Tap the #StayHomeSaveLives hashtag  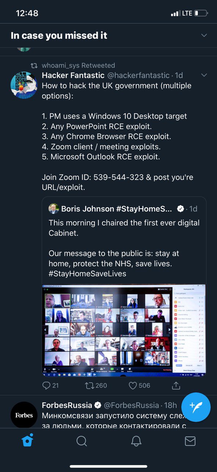point(87,274)
